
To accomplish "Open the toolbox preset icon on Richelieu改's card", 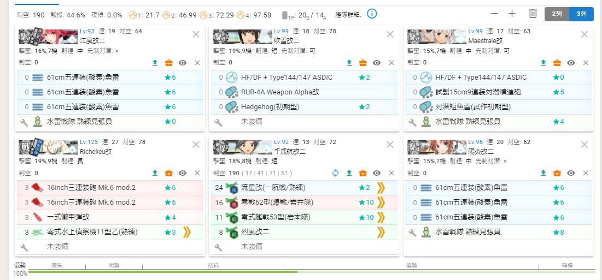I will click(168, 173).
